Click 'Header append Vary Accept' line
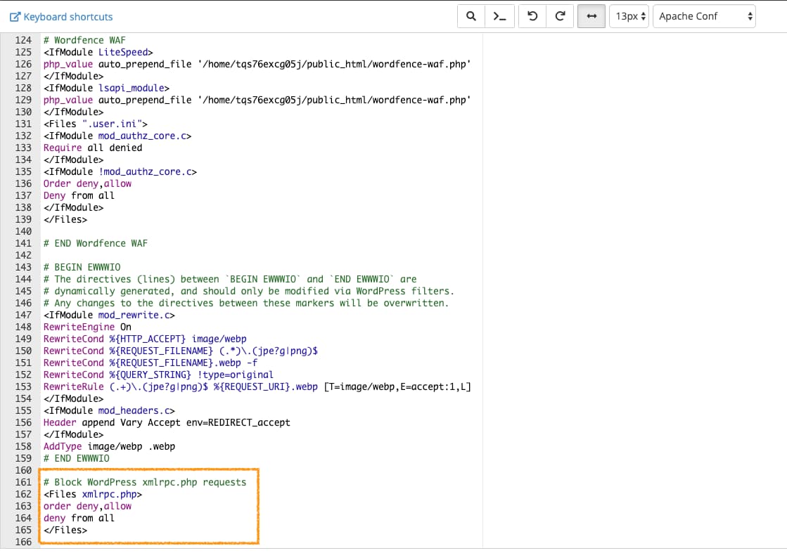The height and width of the screenshot is (553, 787). [167, 422]
